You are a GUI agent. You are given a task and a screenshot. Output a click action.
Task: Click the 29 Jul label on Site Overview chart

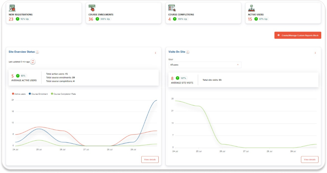133,149
